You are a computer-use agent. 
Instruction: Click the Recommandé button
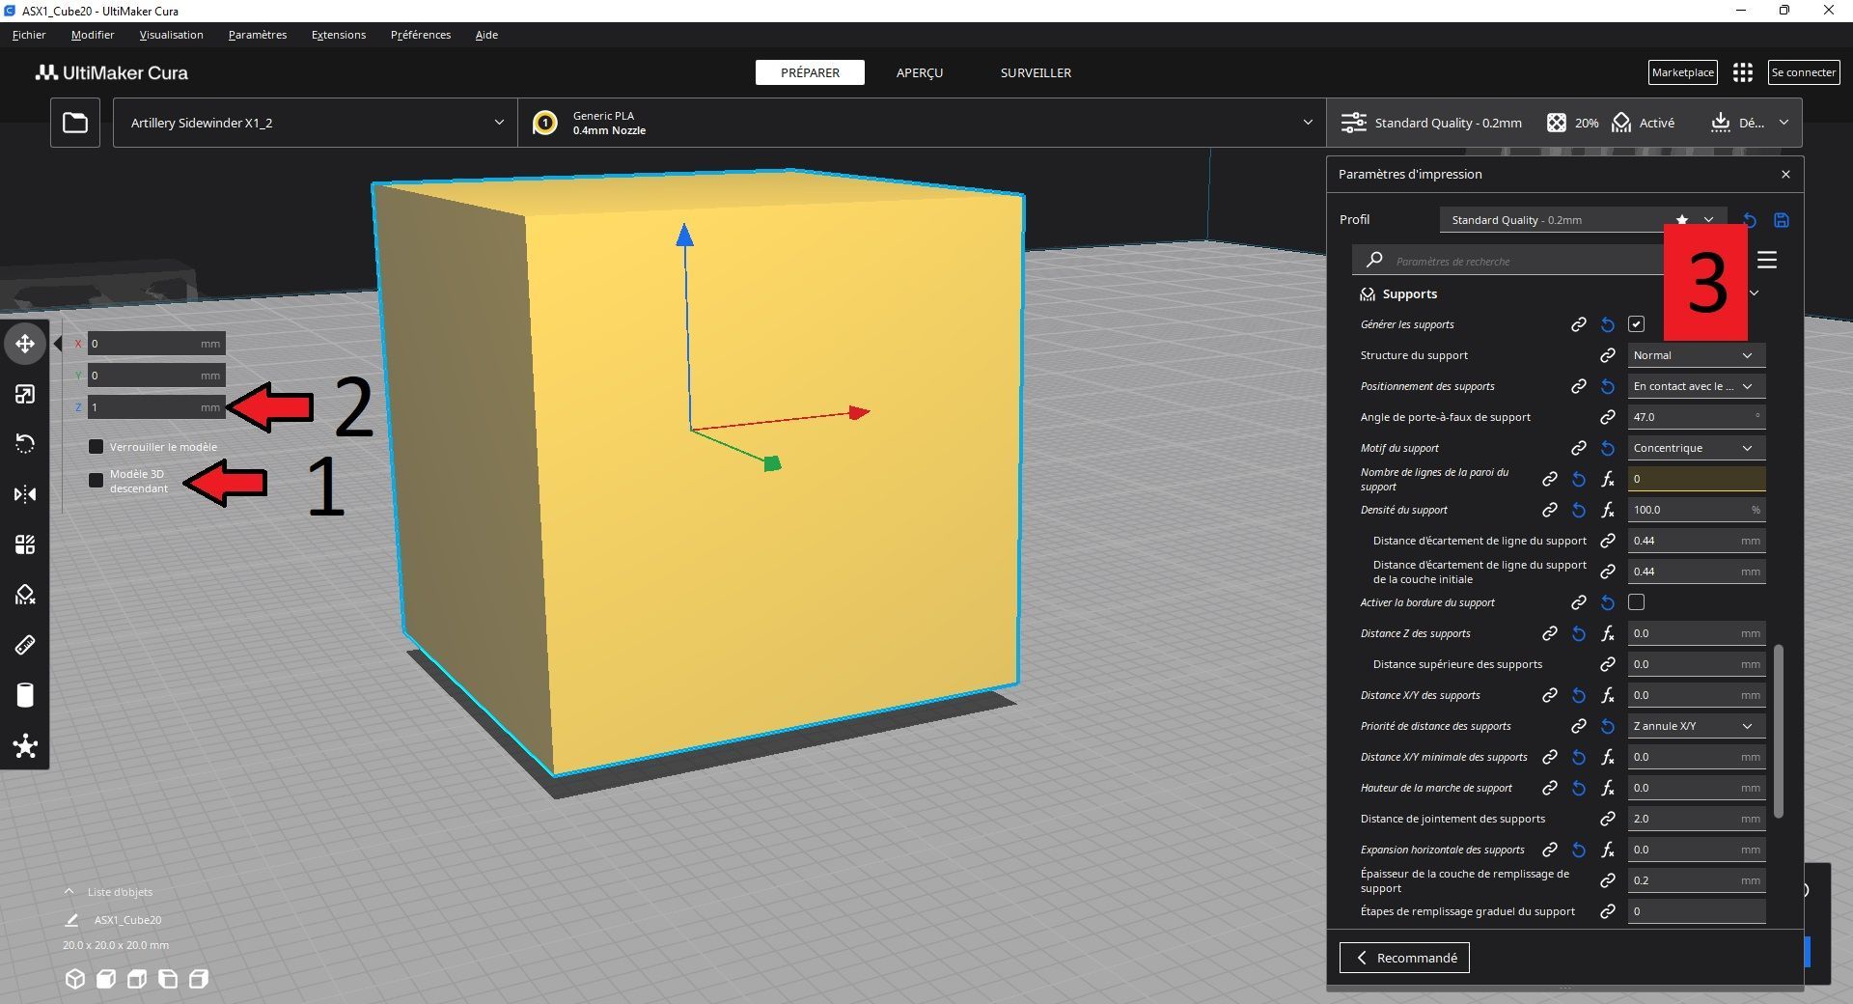pyautogui.click(x=1404, y=958)
